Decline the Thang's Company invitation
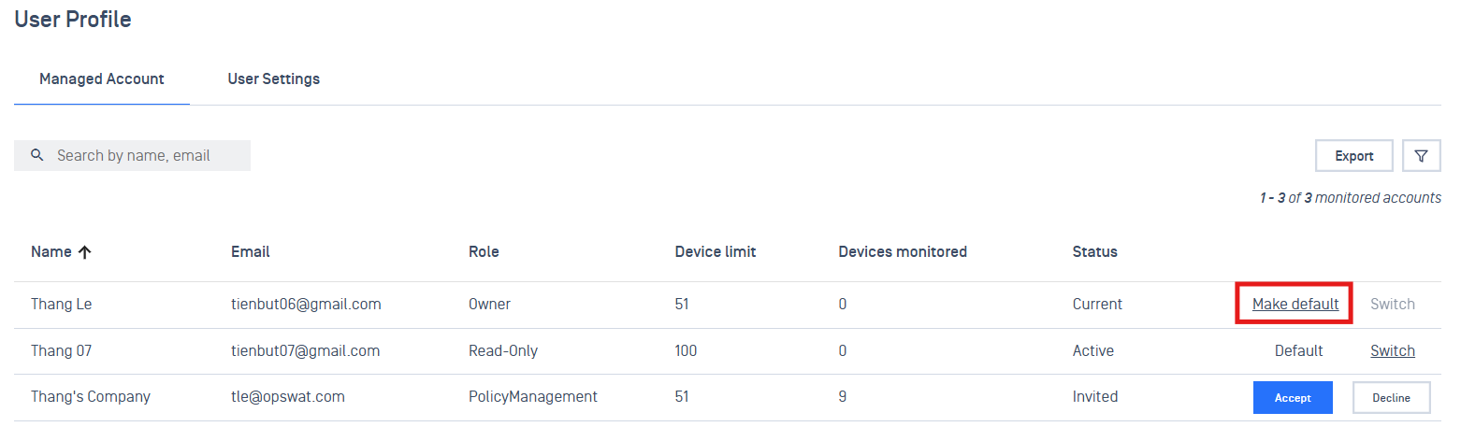1461x441 pixels. (x=1391, y=397)
